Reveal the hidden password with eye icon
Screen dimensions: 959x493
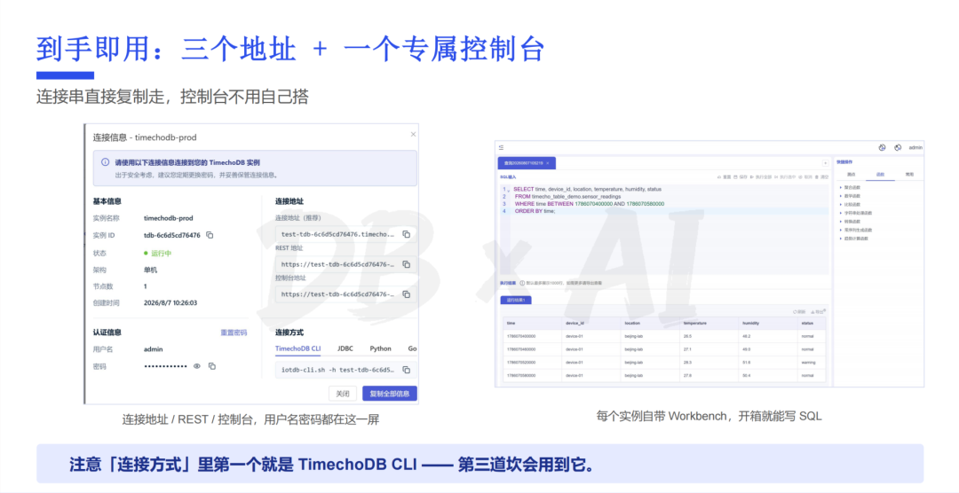(197, 366)
